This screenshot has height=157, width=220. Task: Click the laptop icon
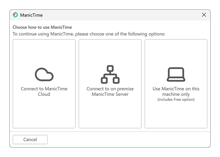tap(176, 74)
